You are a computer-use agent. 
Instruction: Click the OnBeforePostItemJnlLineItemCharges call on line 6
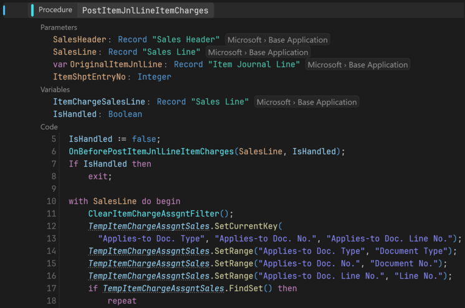pyautogui.click(x=151, y=152)
